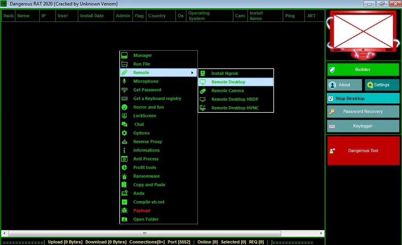Click the Anti Process icon
This screenshot has height=245, width=402.
pos(124,159)
